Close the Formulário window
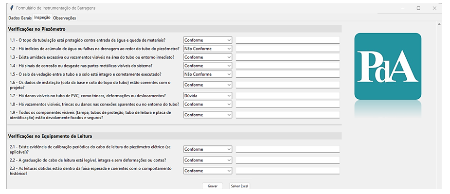This screenshot has width=450, height=194. coord(434,8)
